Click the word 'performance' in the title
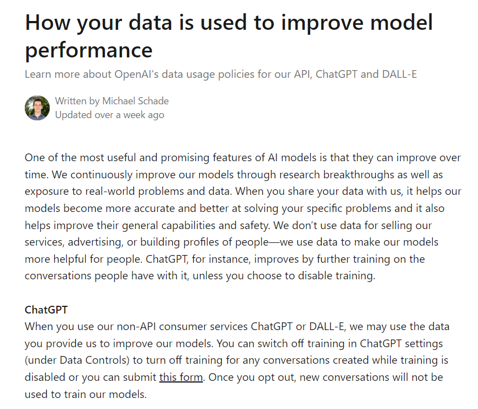 click(x=89, y=50)
